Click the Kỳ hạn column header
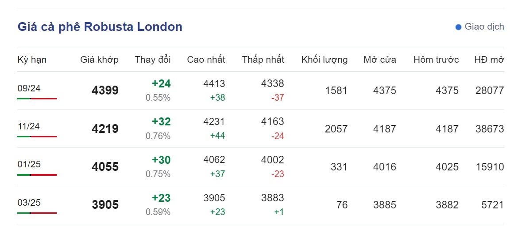Image resolution: width=522 pixels, height=234 pixels. coord(32,60)
